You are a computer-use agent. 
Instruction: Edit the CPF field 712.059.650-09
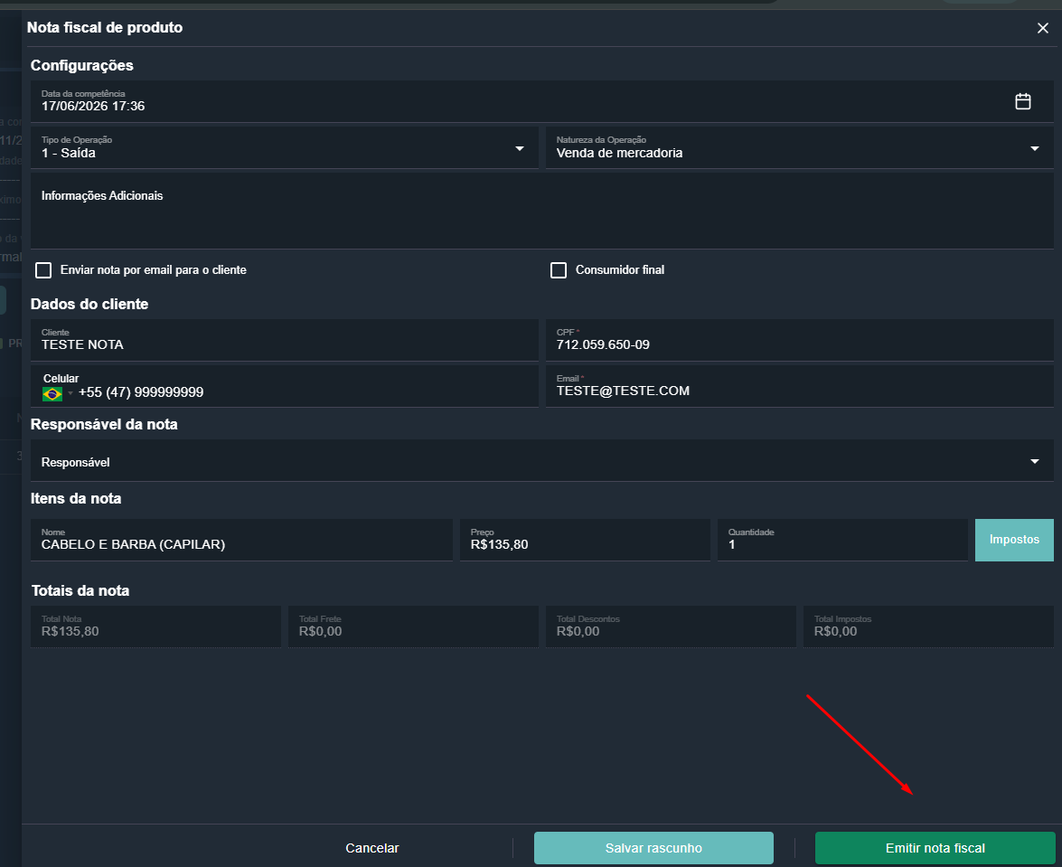click(x=799, y=340)
